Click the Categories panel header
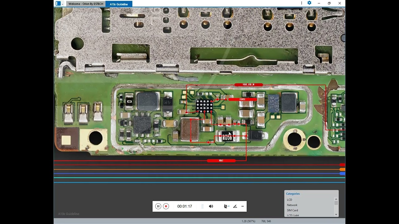399x224 pixels. tap(293, 194)
